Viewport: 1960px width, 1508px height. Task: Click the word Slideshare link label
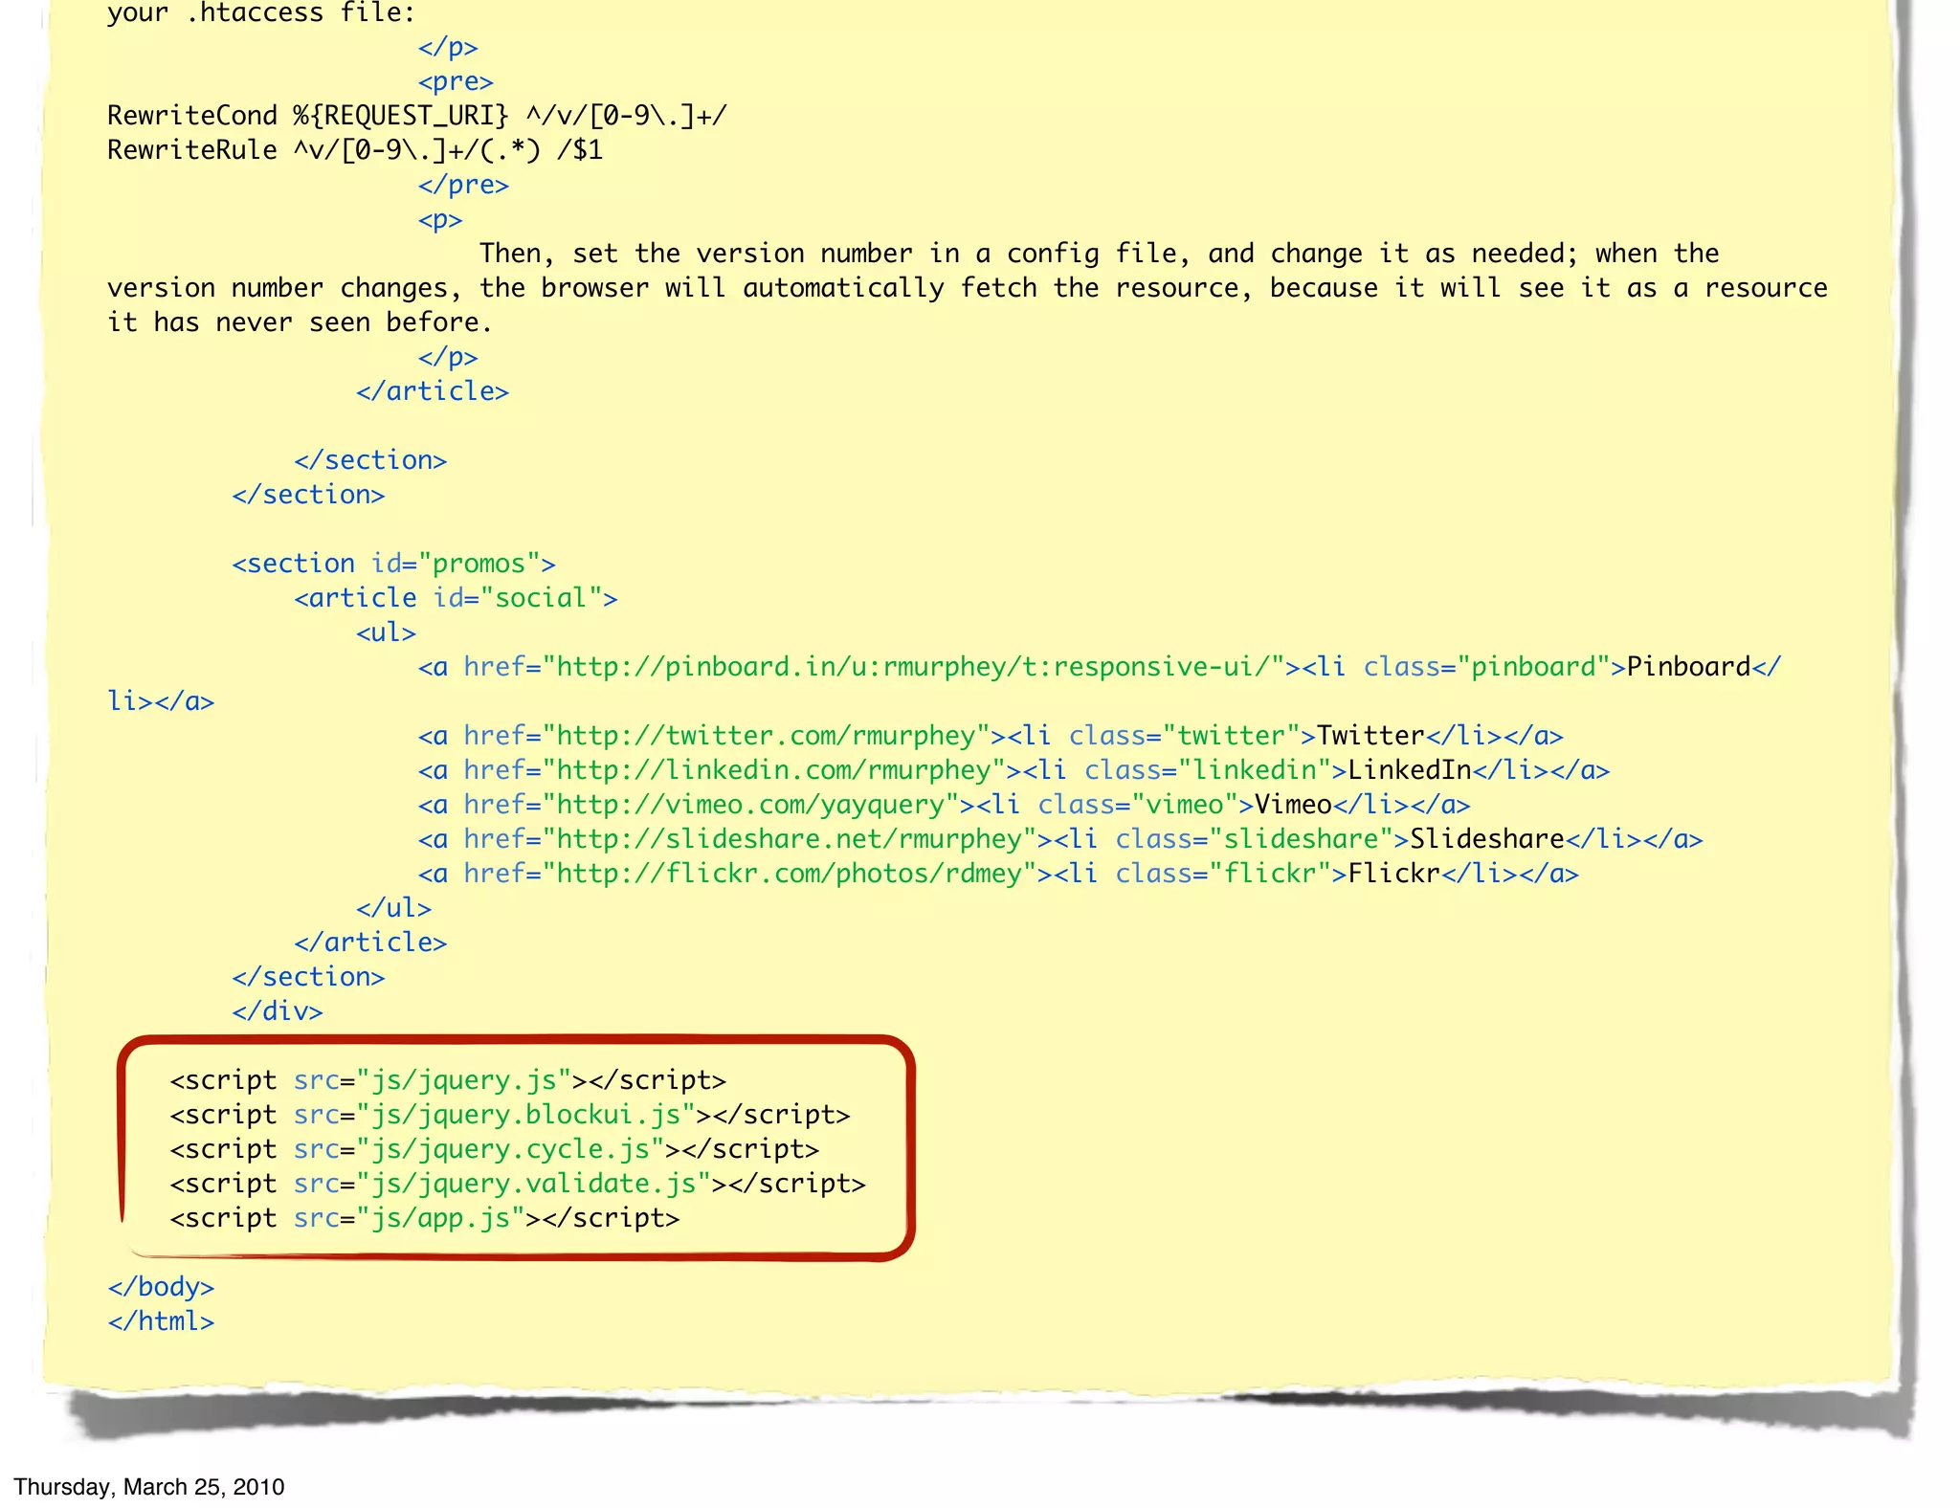[1486, 839]
